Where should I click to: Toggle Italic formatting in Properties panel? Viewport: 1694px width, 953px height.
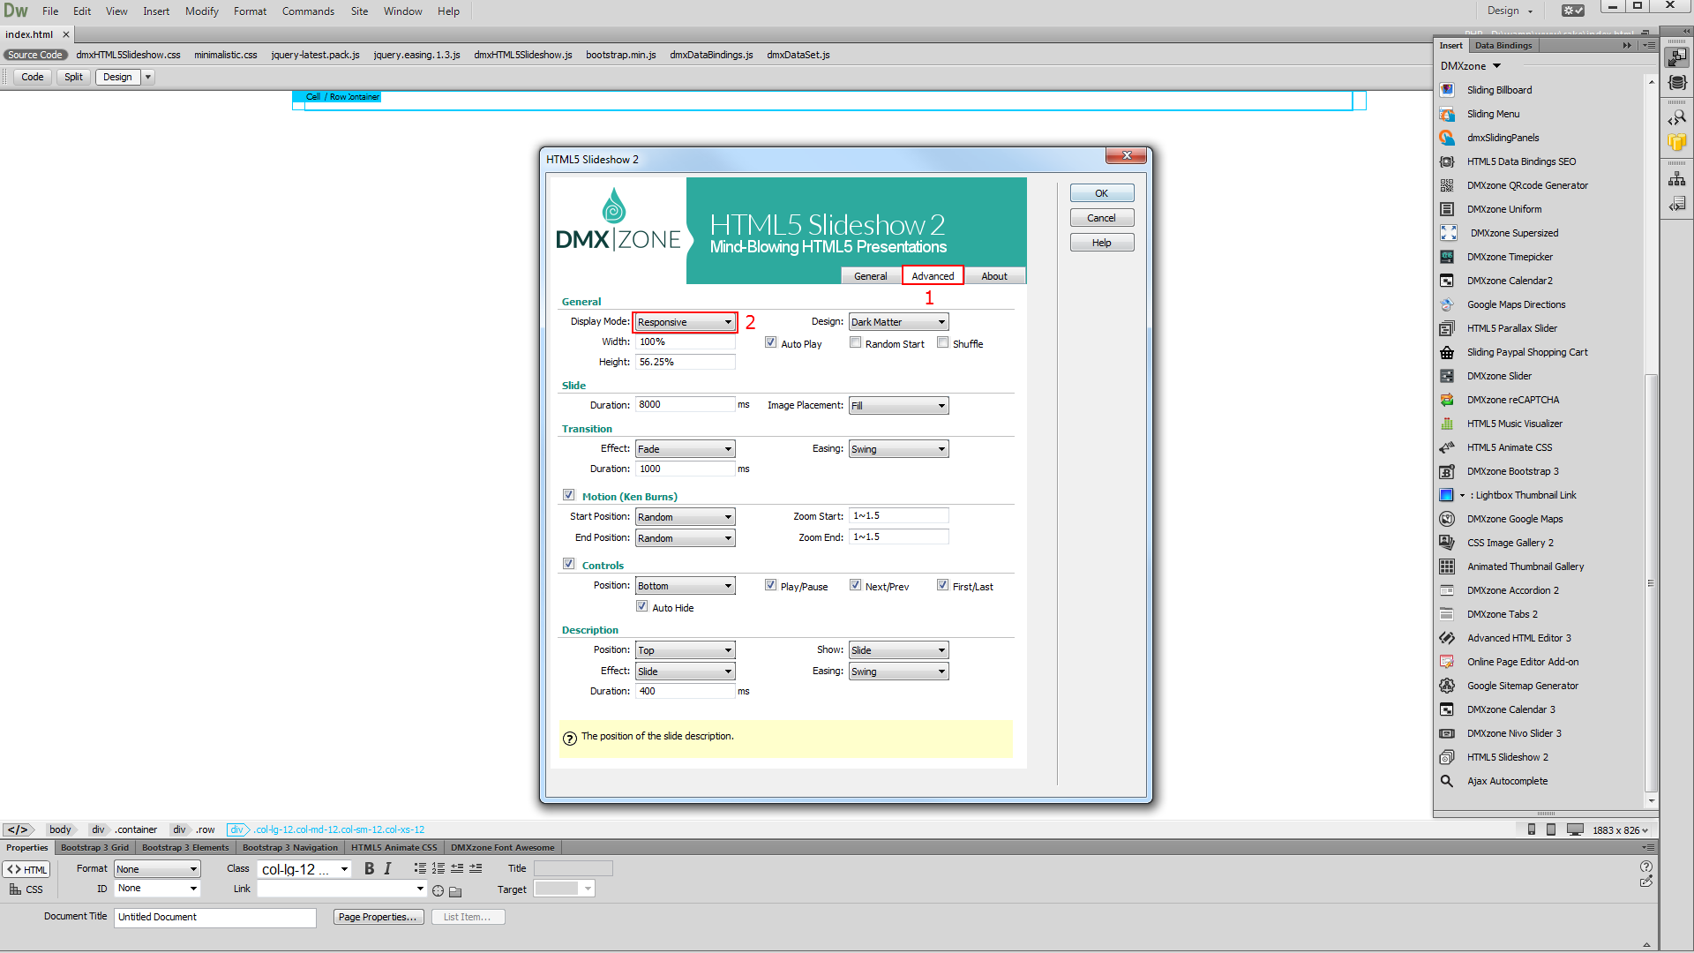(387, 869)
